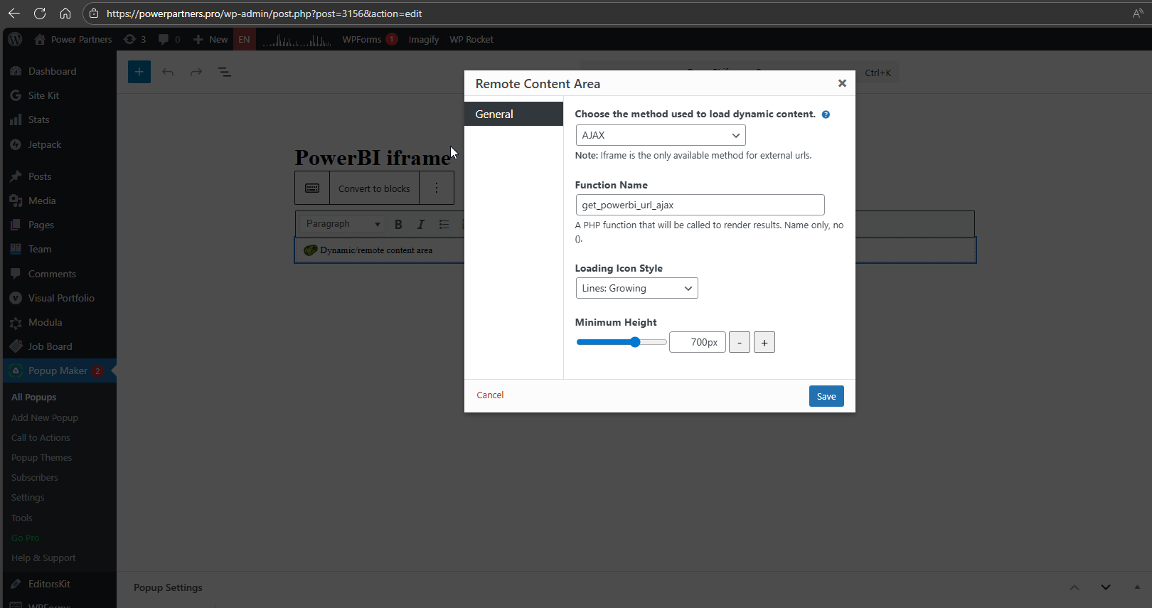Reload the page with refresh icon
The height and width of the screenshot is (608, 1152).
coord(40,14)
